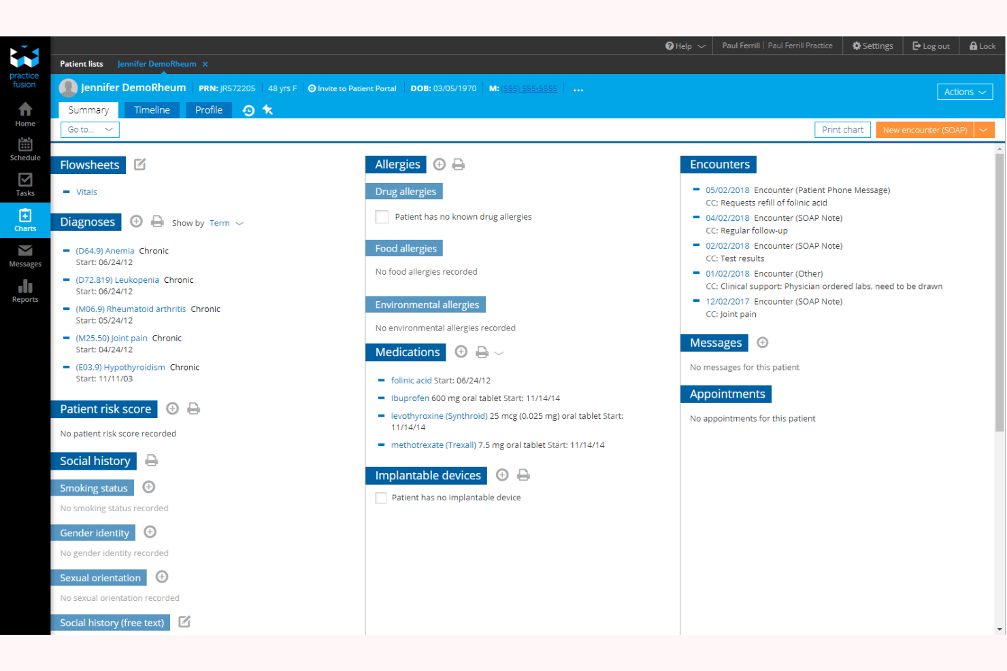1007x671 pixels.
Task: Open methotrexate (Trexall) medication
Action: [x=433, y=445]
